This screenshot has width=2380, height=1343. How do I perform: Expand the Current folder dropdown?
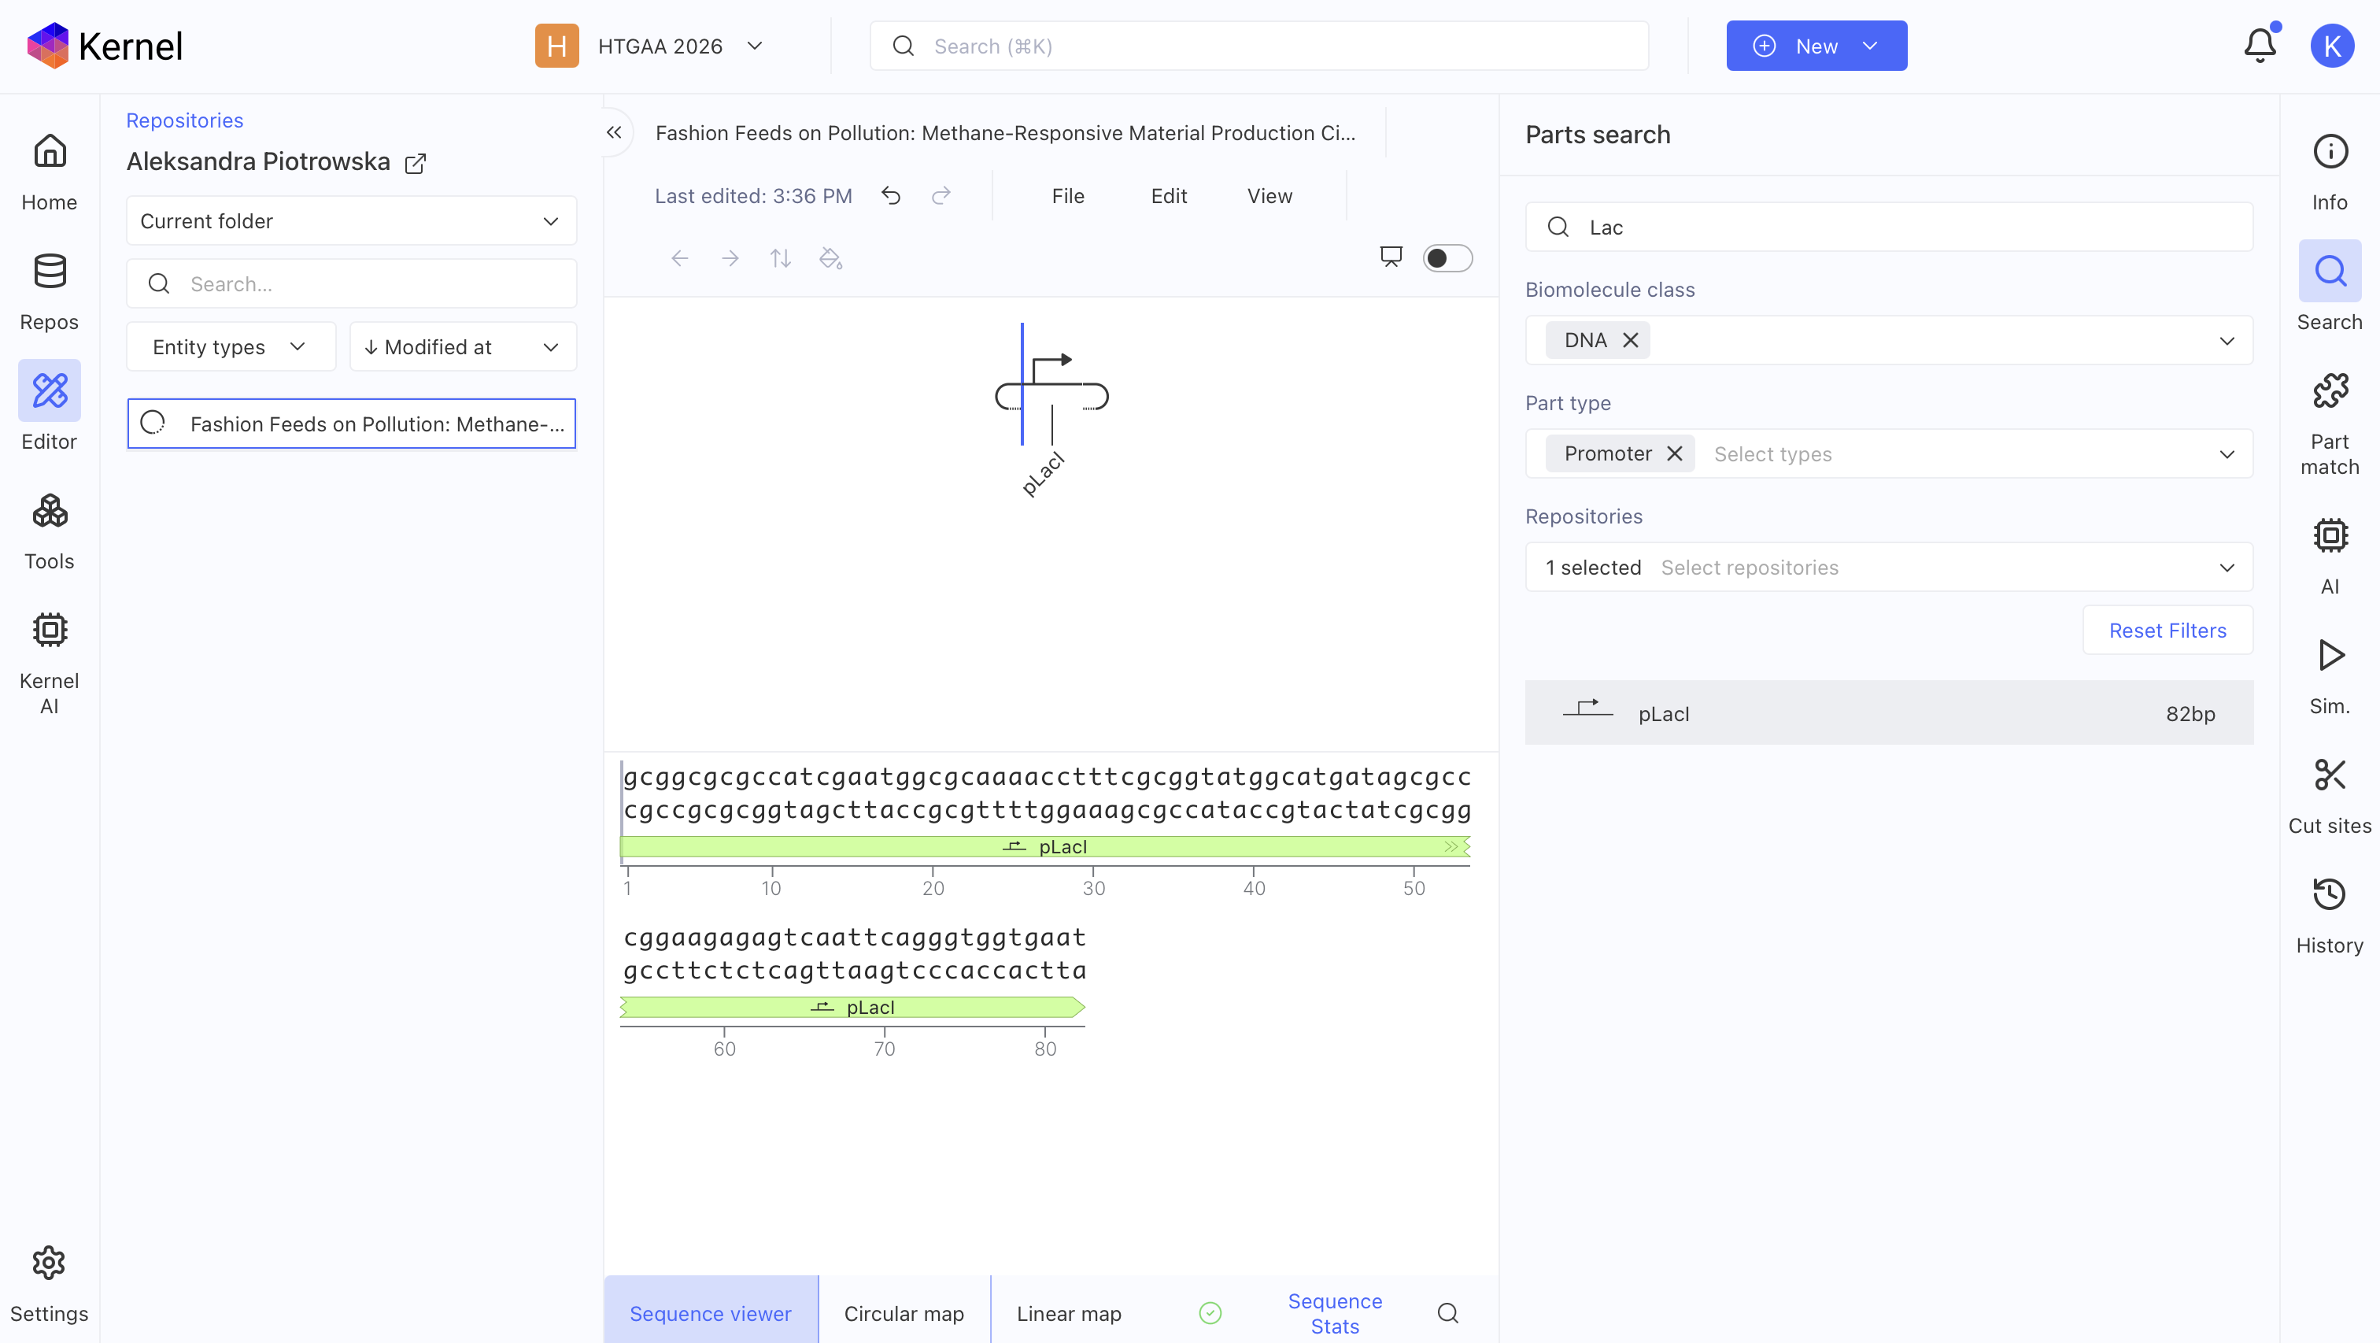click(351, 221)
